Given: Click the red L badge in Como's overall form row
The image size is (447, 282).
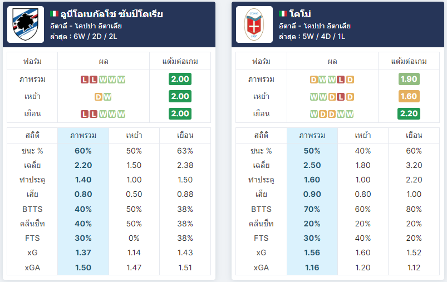Looking at the screenshot, I should coord(341,80).
